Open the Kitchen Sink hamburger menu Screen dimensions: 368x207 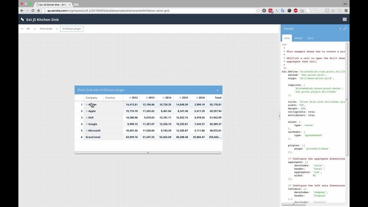pos(344,20)
